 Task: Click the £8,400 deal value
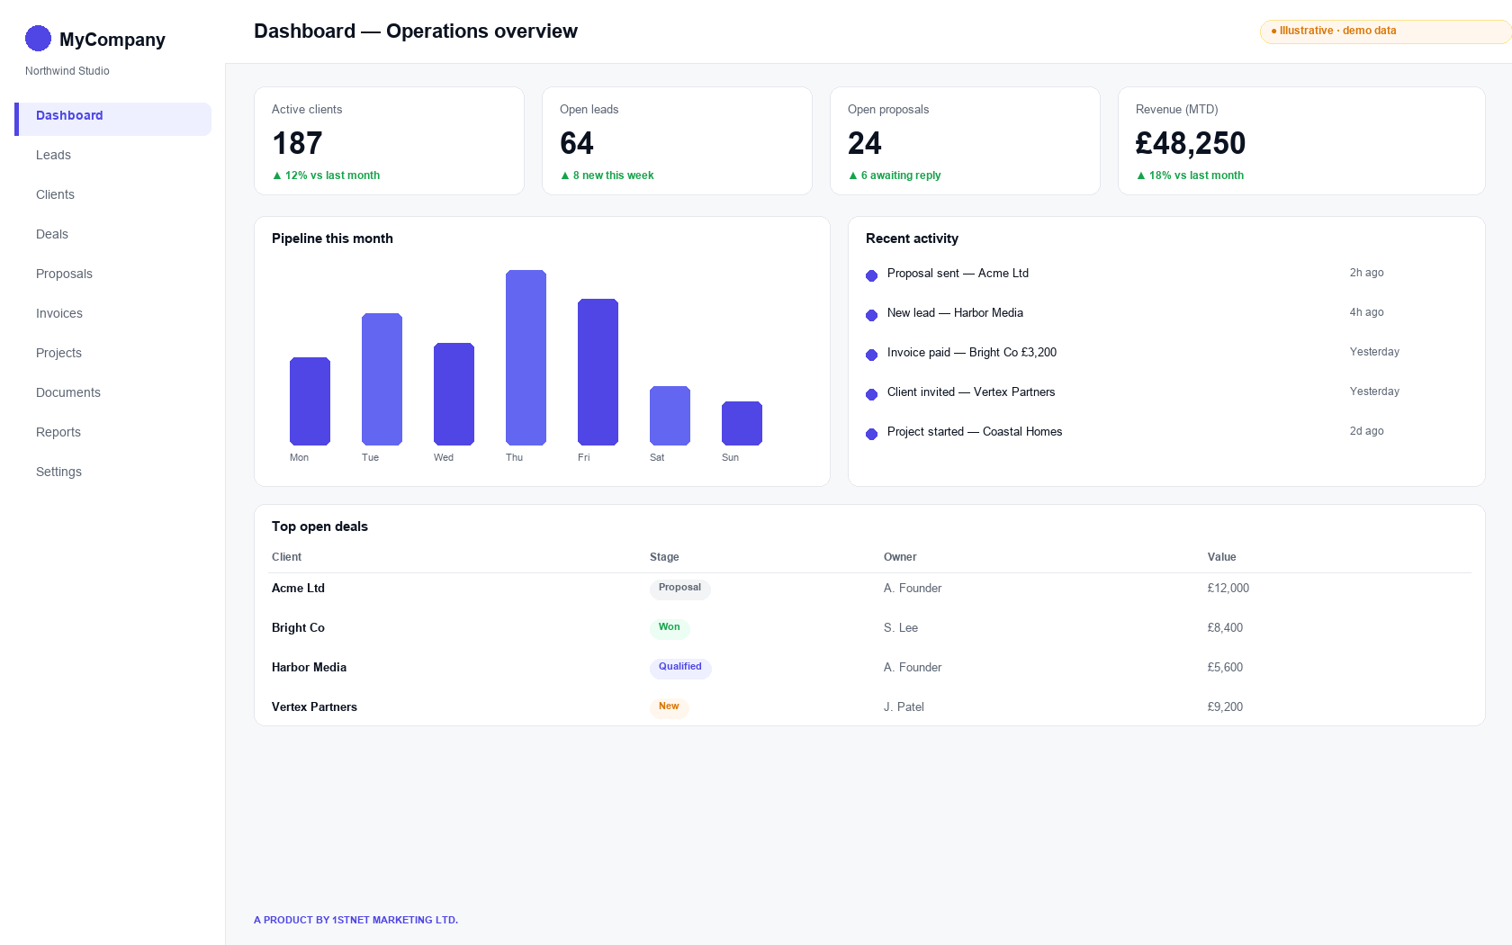1225,628
